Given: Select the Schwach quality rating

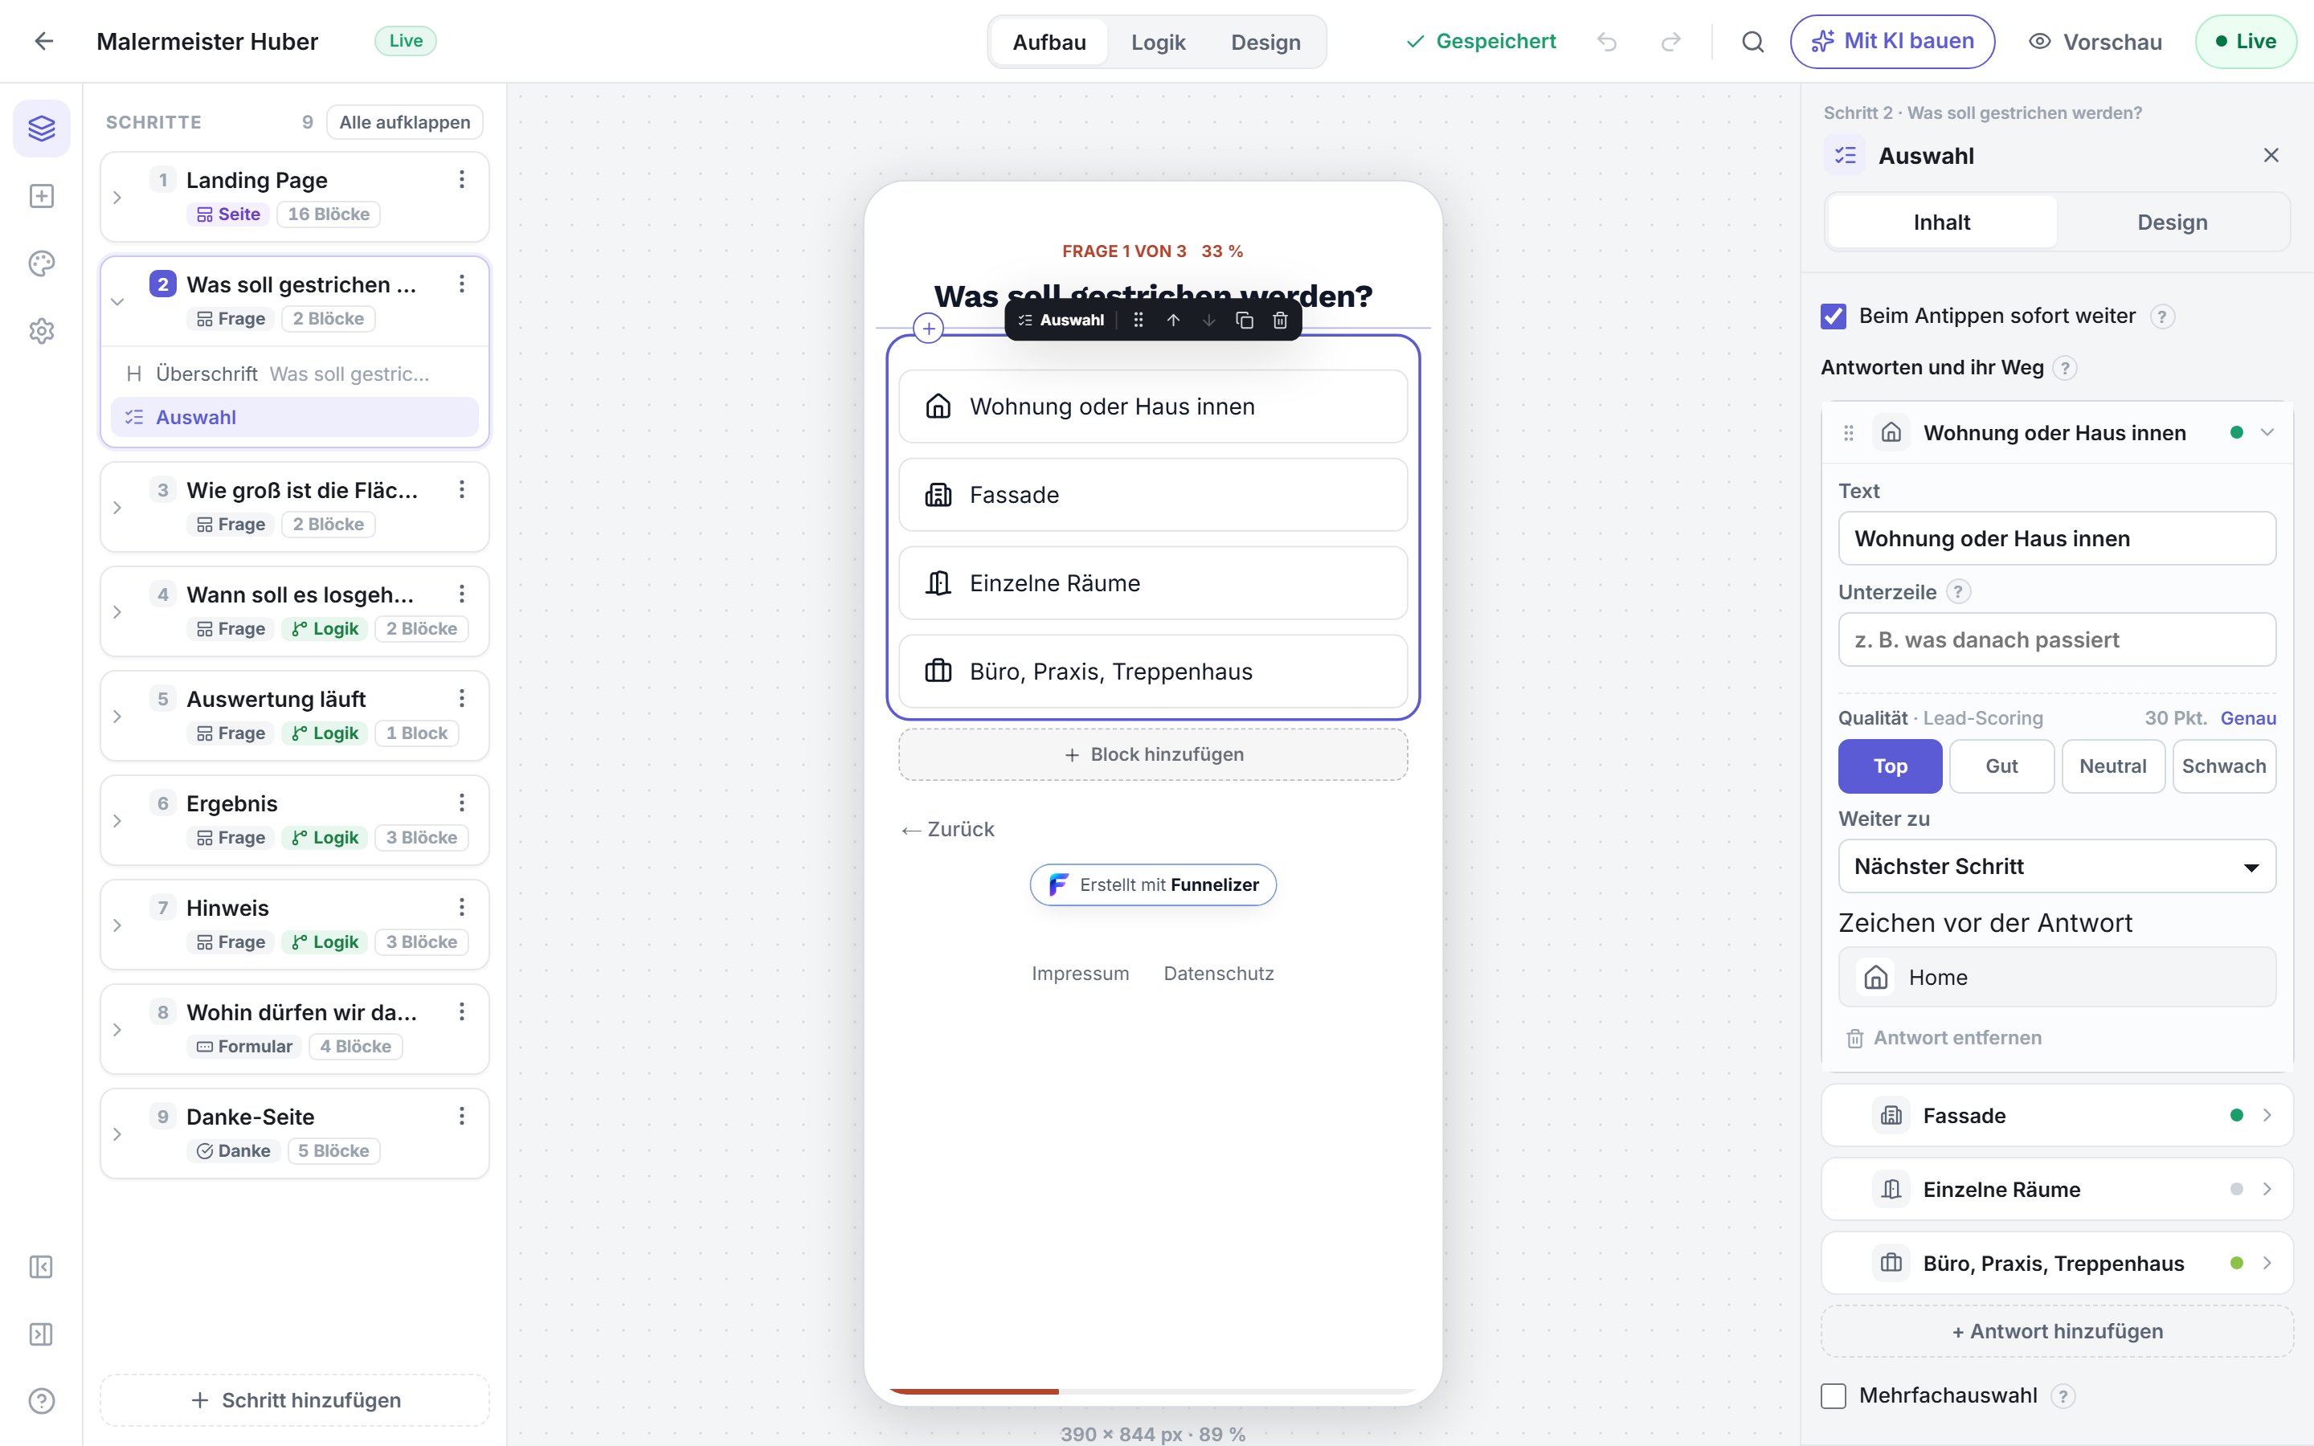Looking at the screenshot, I should (2224, 766).
